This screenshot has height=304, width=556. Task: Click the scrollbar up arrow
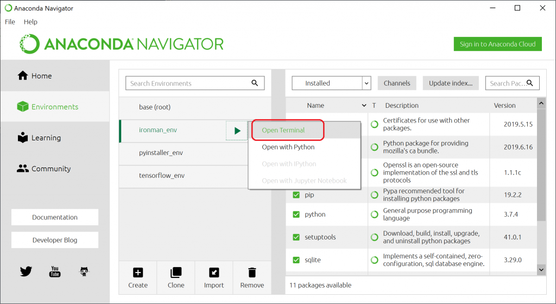click(541, 104)
